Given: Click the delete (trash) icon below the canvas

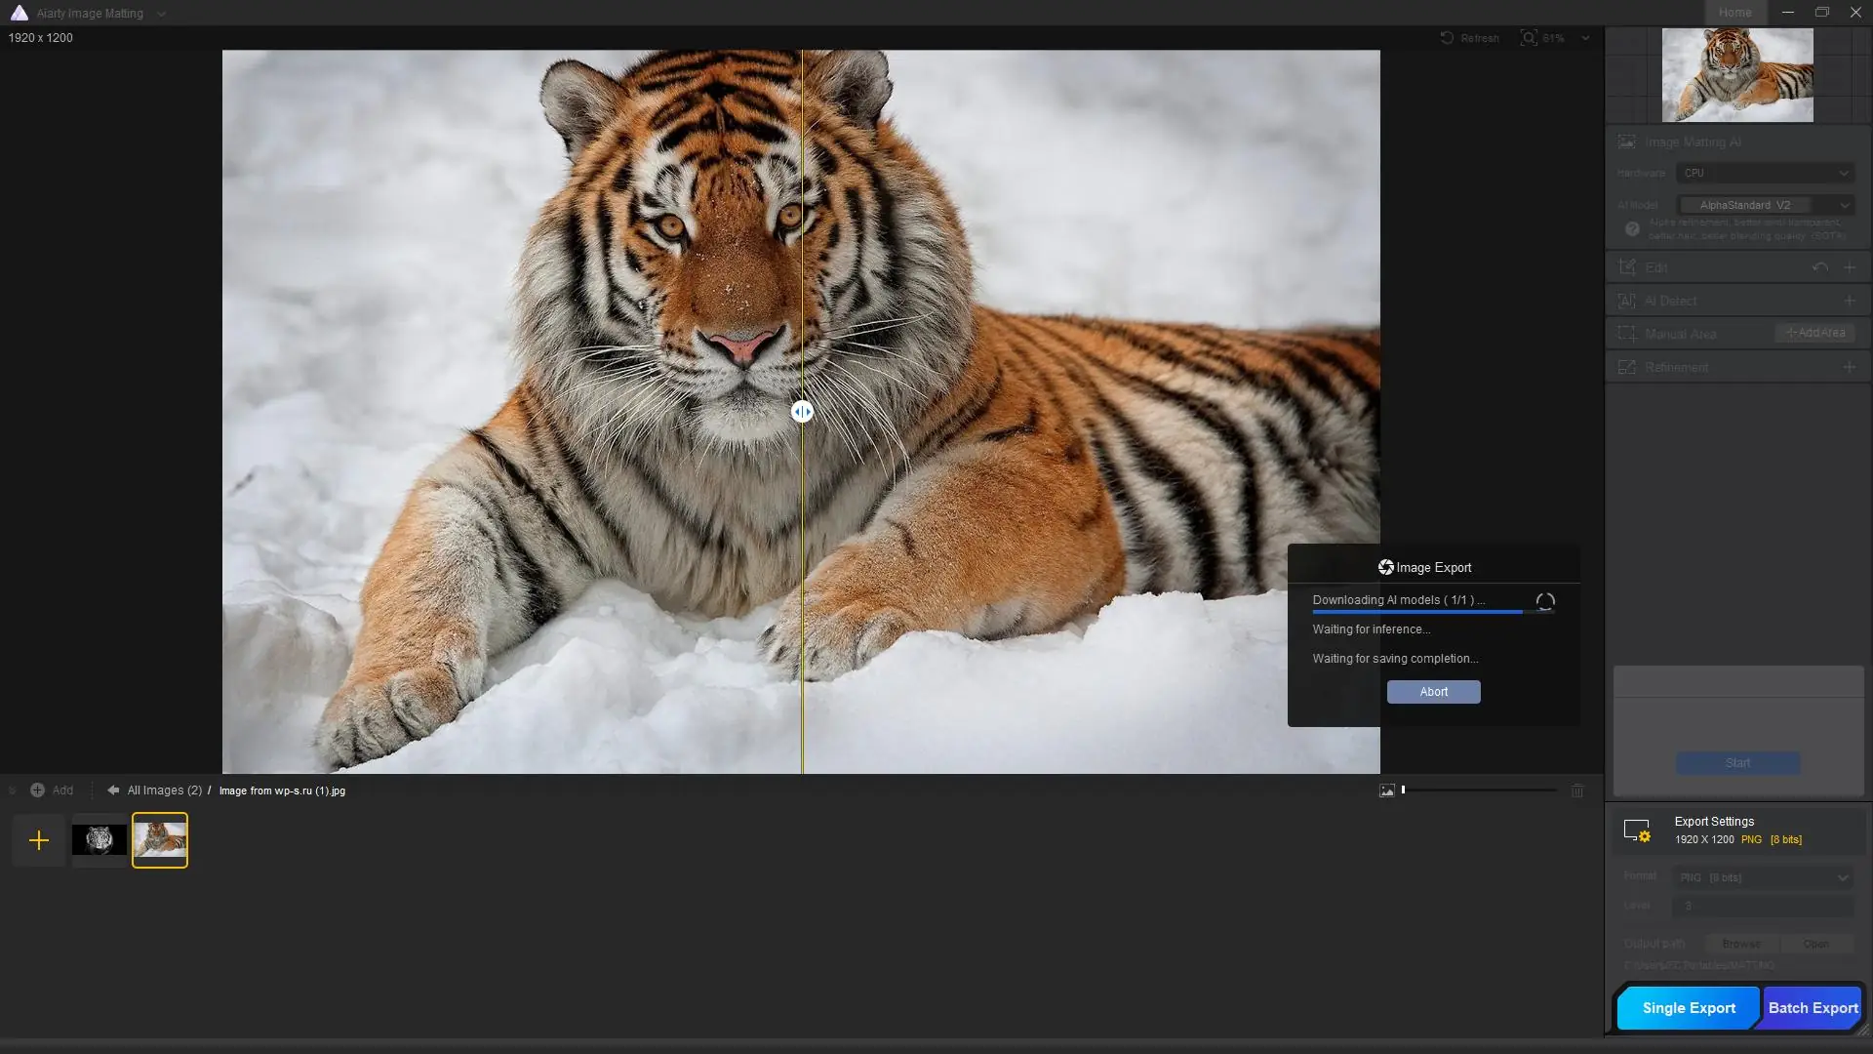Looking at the screenshot, I should coord(1577,790).
